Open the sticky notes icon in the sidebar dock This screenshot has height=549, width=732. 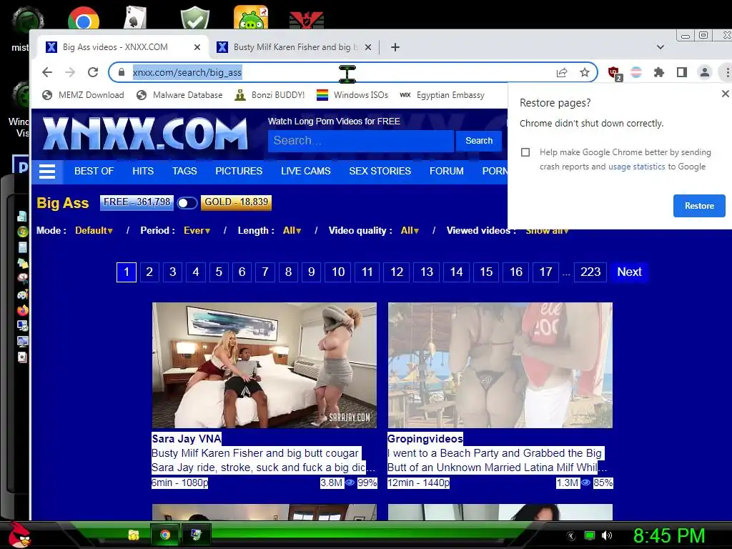click(x=22, y=263)
